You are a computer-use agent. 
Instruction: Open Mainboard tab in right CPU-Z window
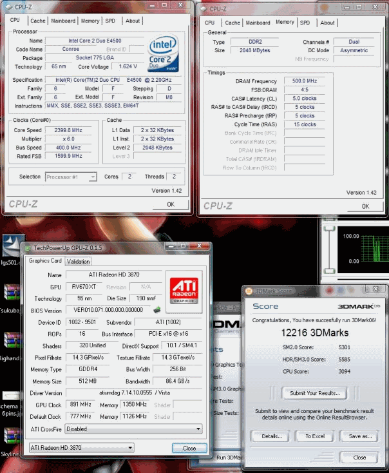pos(258,23)
